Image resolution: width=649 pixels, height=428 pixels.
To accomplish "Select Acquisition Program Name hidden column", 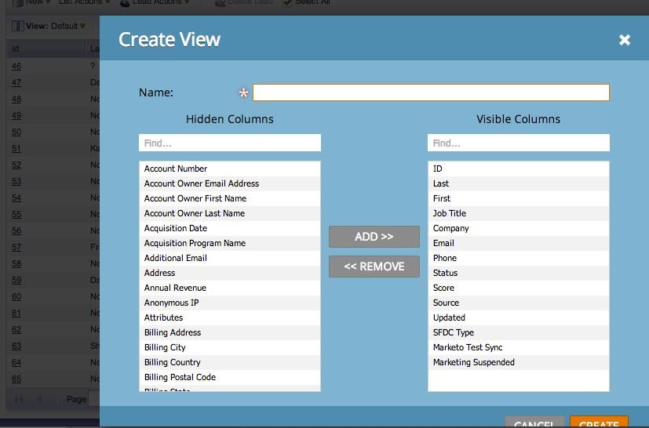I will 230,243.
